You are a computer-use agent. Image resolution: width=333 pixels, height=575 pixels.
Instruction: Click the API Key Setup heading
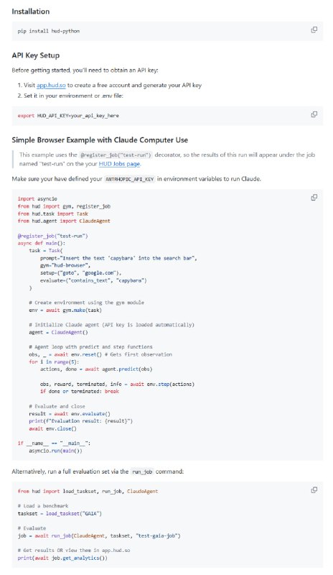[x=36, y=55]
